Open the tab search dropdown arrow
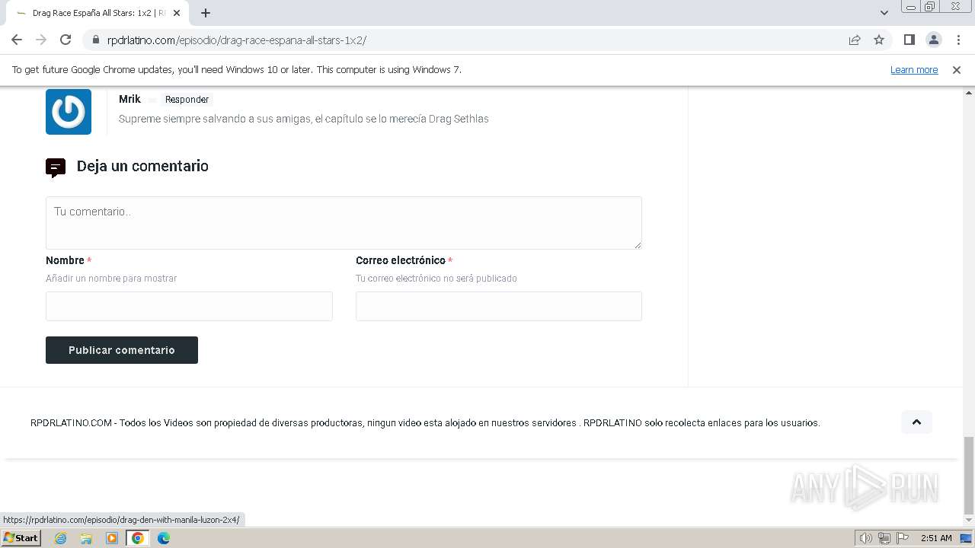975x548 pixels. click(x=884, y=13)
